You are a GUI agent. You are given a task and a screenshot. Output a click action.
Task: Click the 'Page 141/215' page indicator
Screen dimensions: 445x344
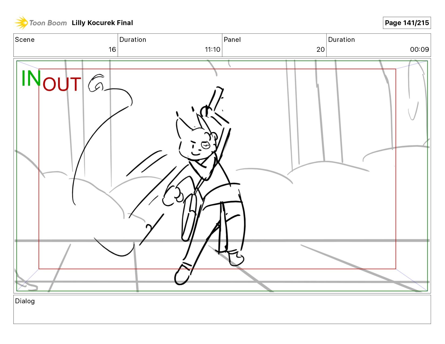point(407,23)
